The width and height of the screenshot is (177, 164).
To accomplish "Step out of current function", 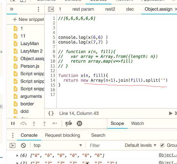I will click(x=44, y=123).
